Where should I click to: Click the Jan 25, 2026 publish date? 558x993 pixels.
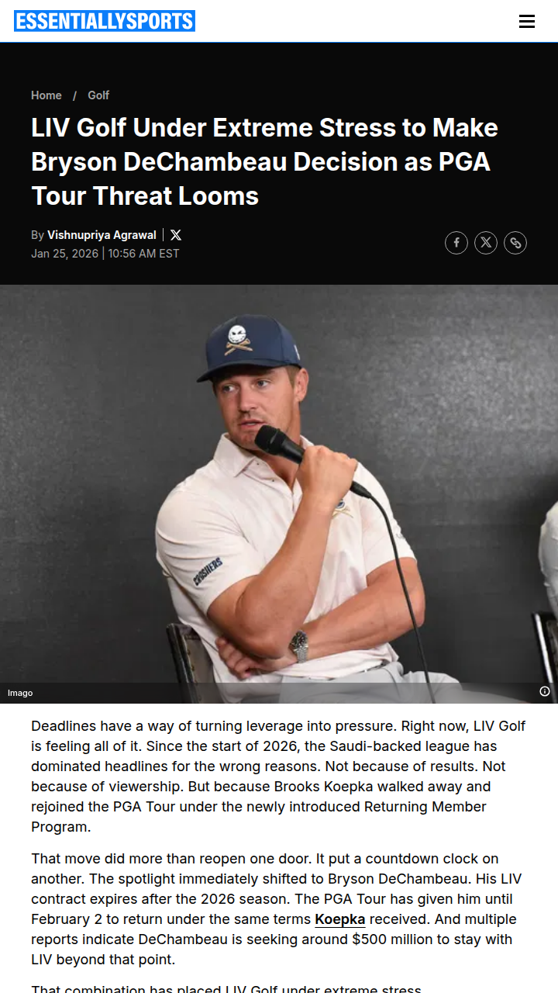coord(65,254)
